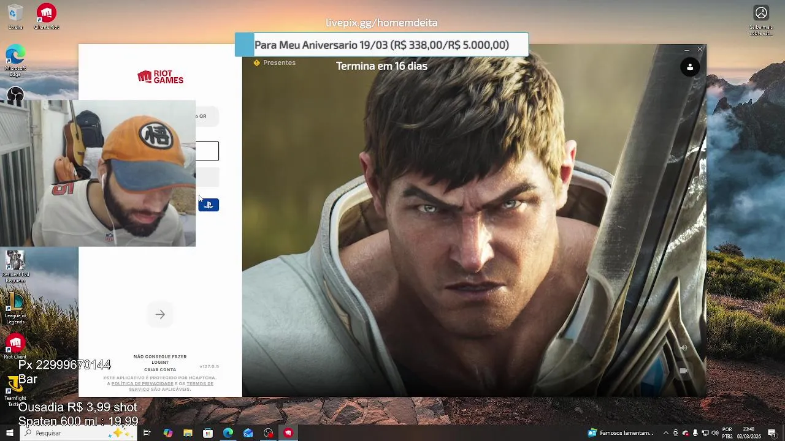The image size is (785, 441).
Task: Click the password input field
Action: (x=207, y=178)
